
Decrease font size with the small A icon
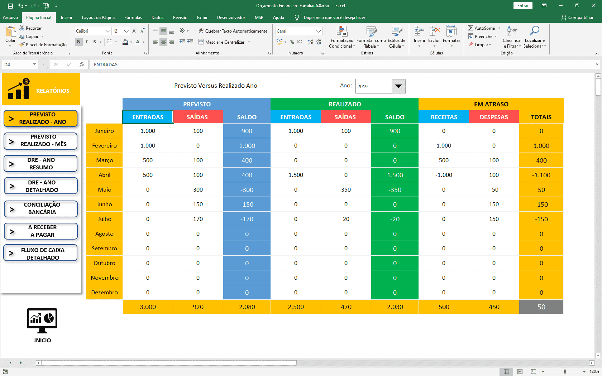coord(142,31)
